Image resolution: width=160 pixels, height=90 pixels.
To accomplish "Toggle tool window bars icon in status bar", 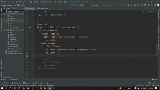I will (1, 85).
